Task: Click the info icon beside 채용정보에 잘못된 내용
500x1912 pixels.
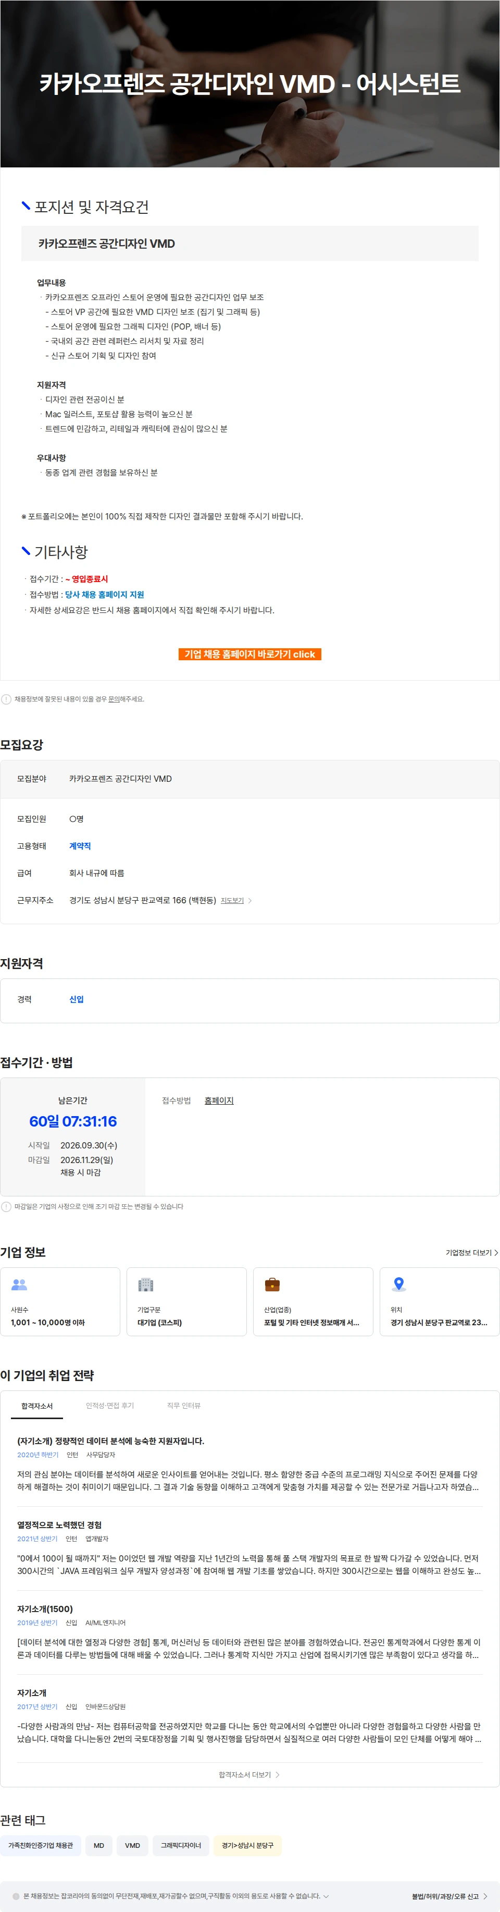Action: pos(6,699)
